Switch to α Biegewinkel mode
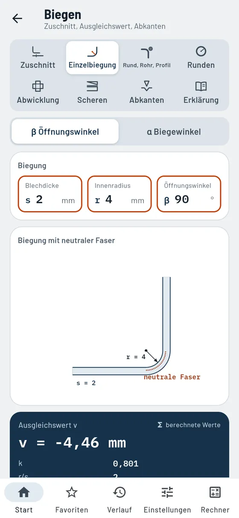The width and height of the screenshot is (239, 518). (x=174, y=132)
